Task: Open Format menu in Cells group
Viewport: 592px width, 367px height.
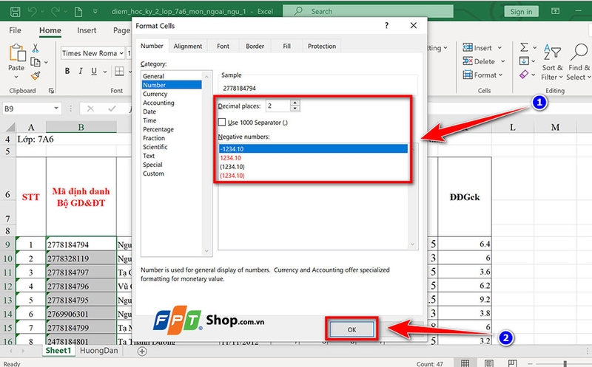Action: point(483,75)
